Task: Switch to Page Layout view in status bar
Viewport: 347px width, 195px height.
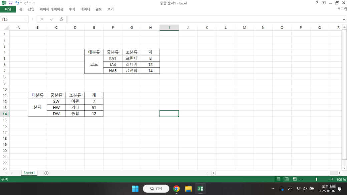Action: point(287,179)
